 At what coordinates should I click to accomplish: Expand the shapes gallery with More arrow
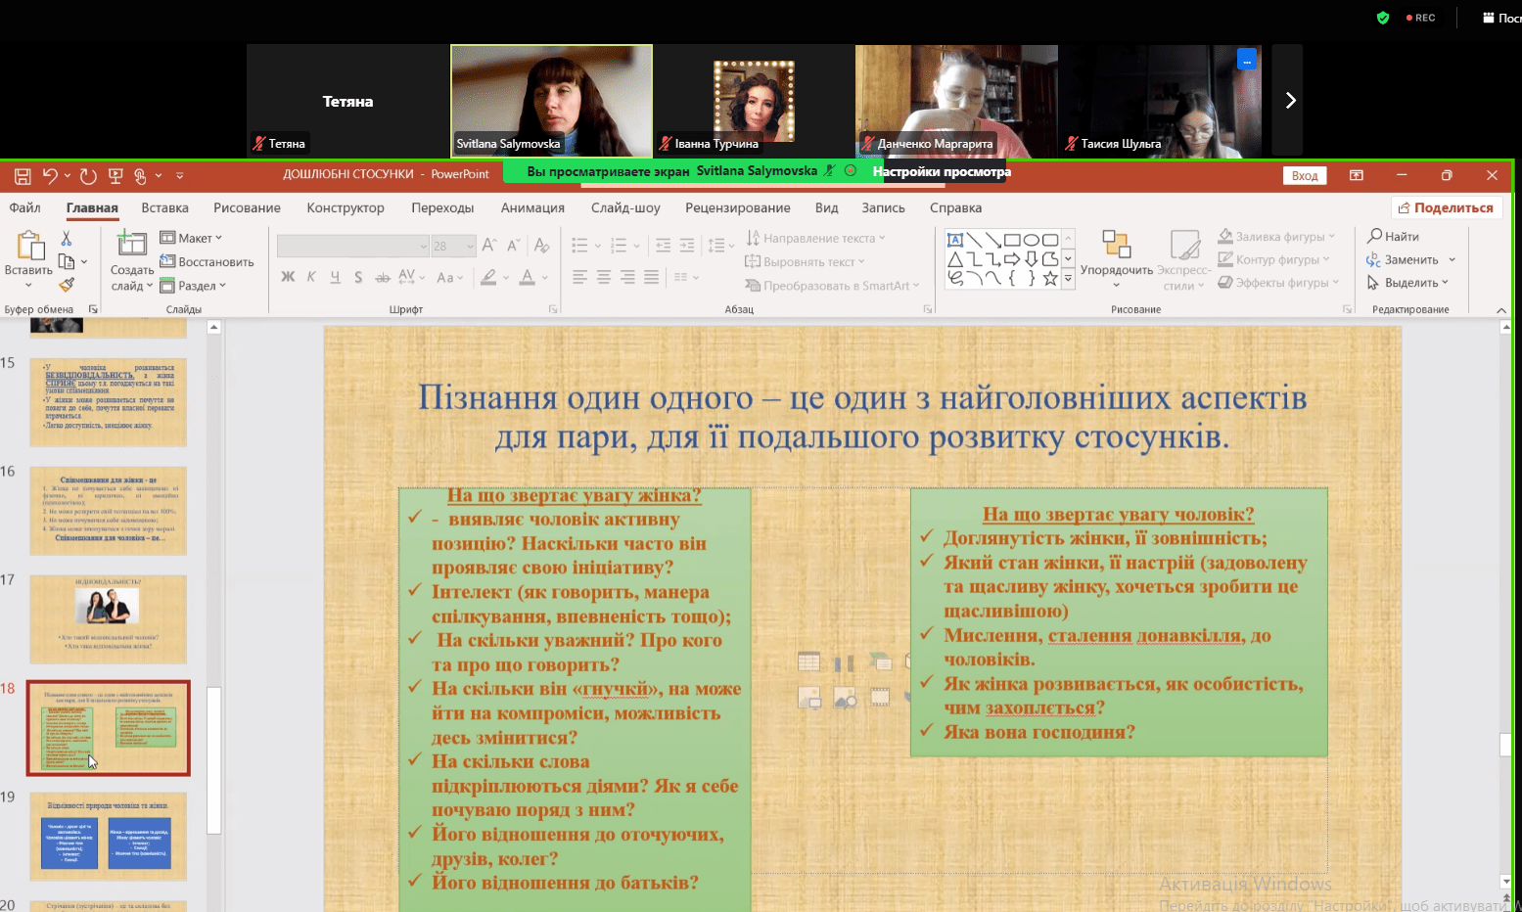[x=1068, y=279]
